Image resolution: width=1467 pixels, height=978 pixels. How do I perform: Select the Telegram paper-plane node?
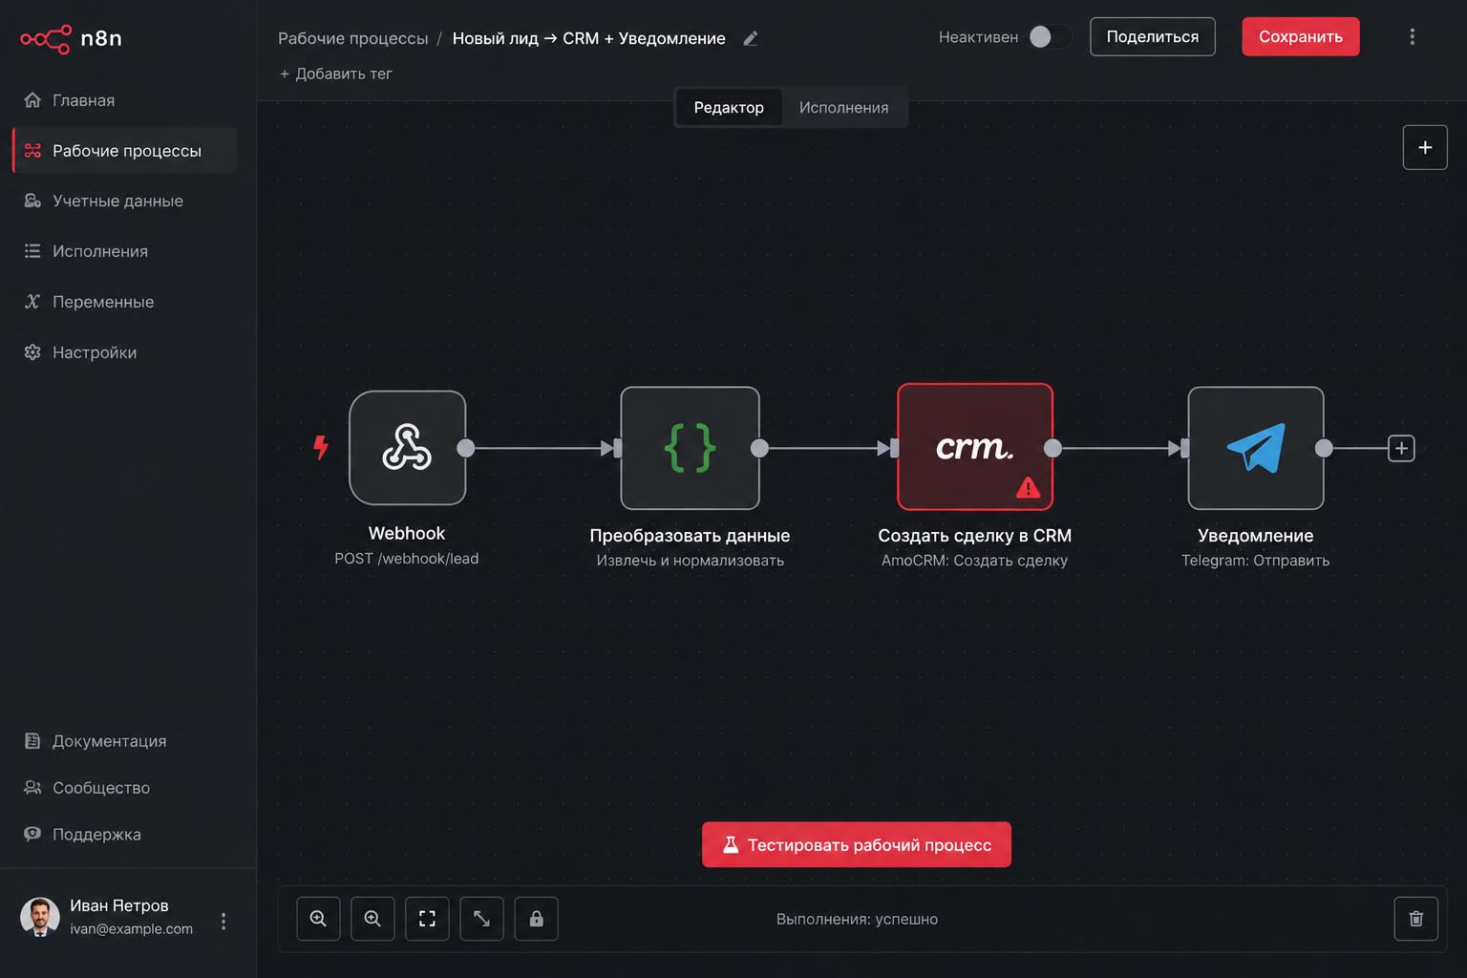(x=1256, y=448)
